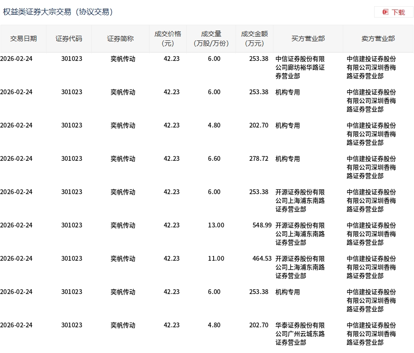This screenshot has width=414, height=353.
Task: Click the 成交量 column header
Action: tap(211, 39)
